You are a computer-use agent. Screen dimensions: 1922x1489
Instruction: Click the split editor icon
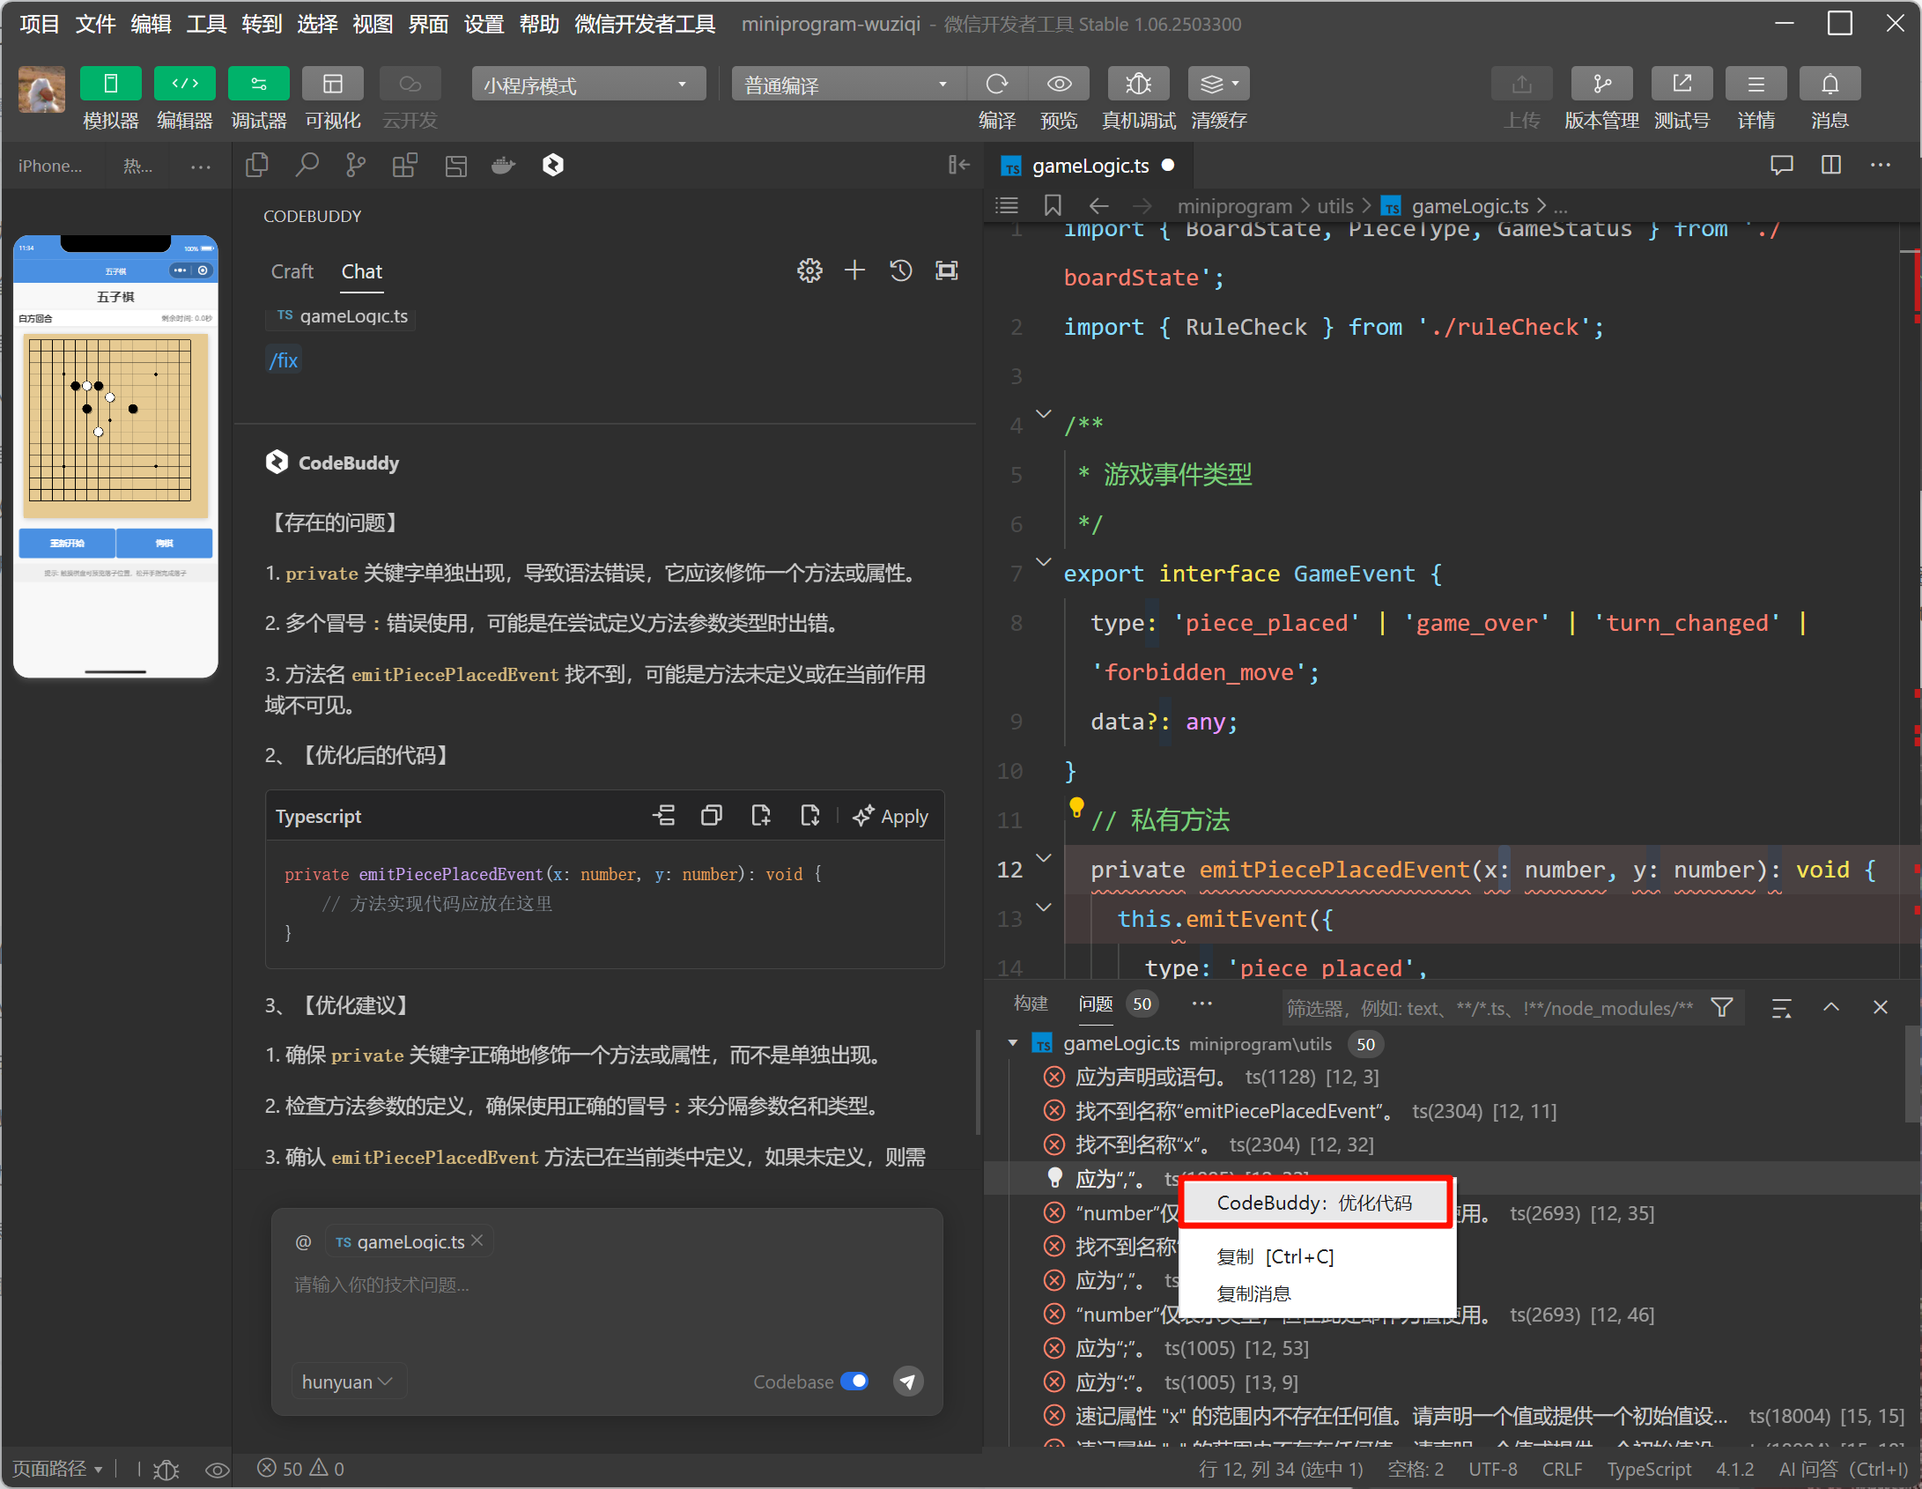[x=1831, y=165]
